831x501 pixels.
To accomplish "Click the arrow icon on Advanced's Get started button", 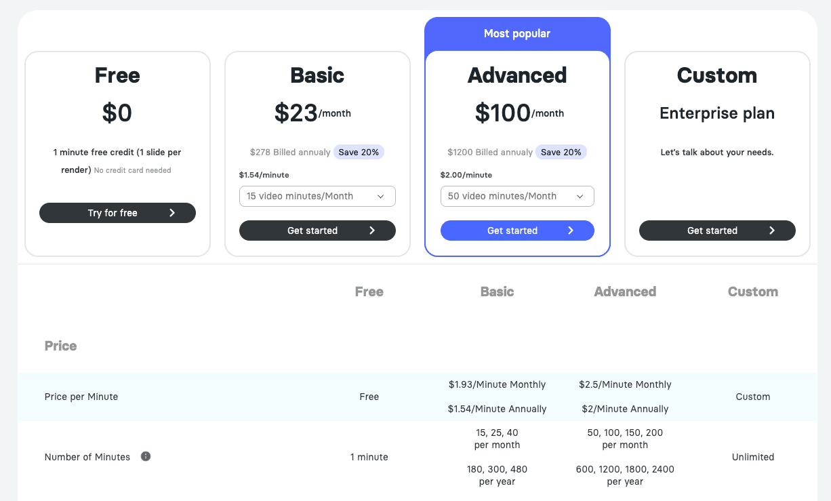I will [572, 231].
